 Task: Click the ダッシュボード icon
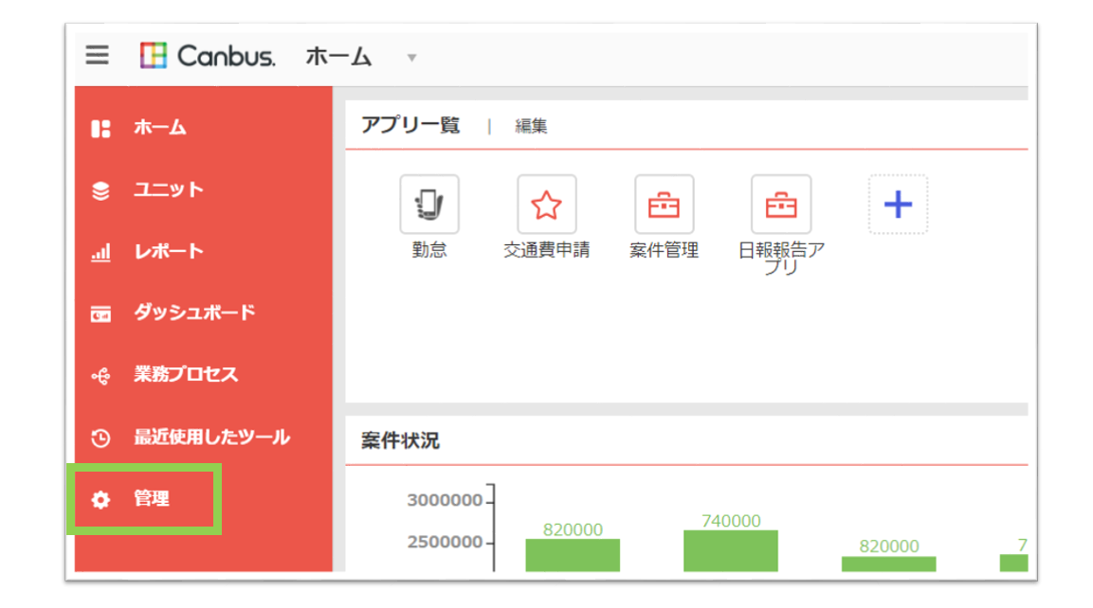[100, 314]
